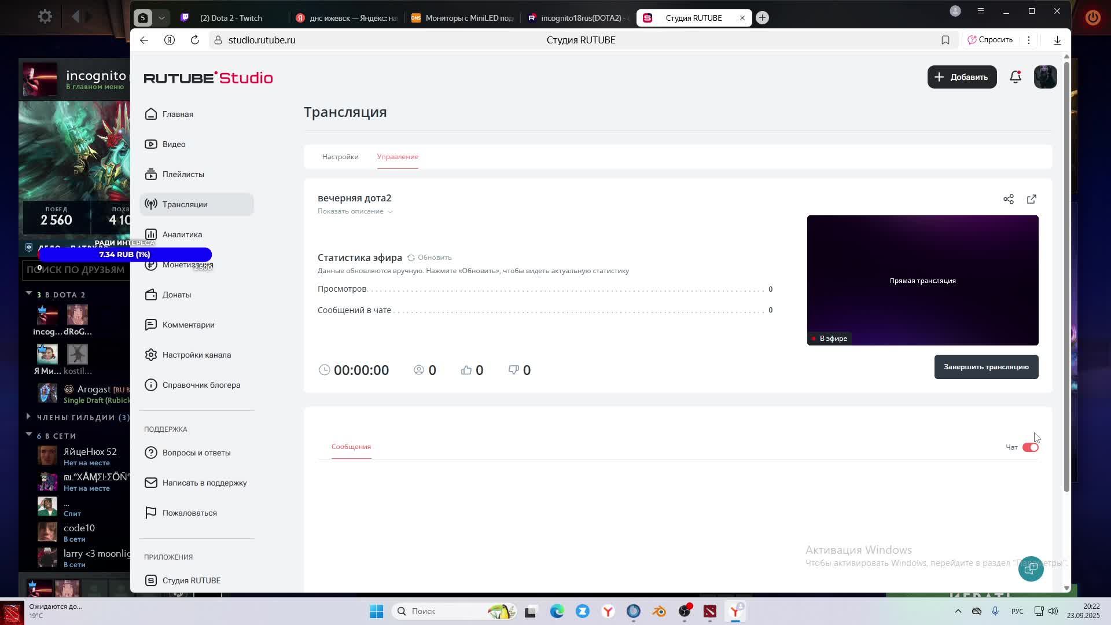Reload the page in the browser
The width and height of the screenshot is (1111, 625).
(195, 40)
